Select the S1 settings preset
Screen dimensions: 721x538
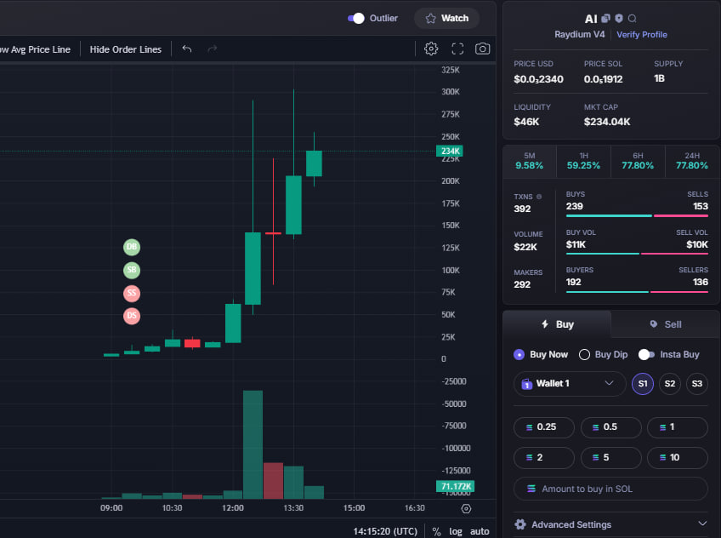pyautogui.click(x=643, y=384)
